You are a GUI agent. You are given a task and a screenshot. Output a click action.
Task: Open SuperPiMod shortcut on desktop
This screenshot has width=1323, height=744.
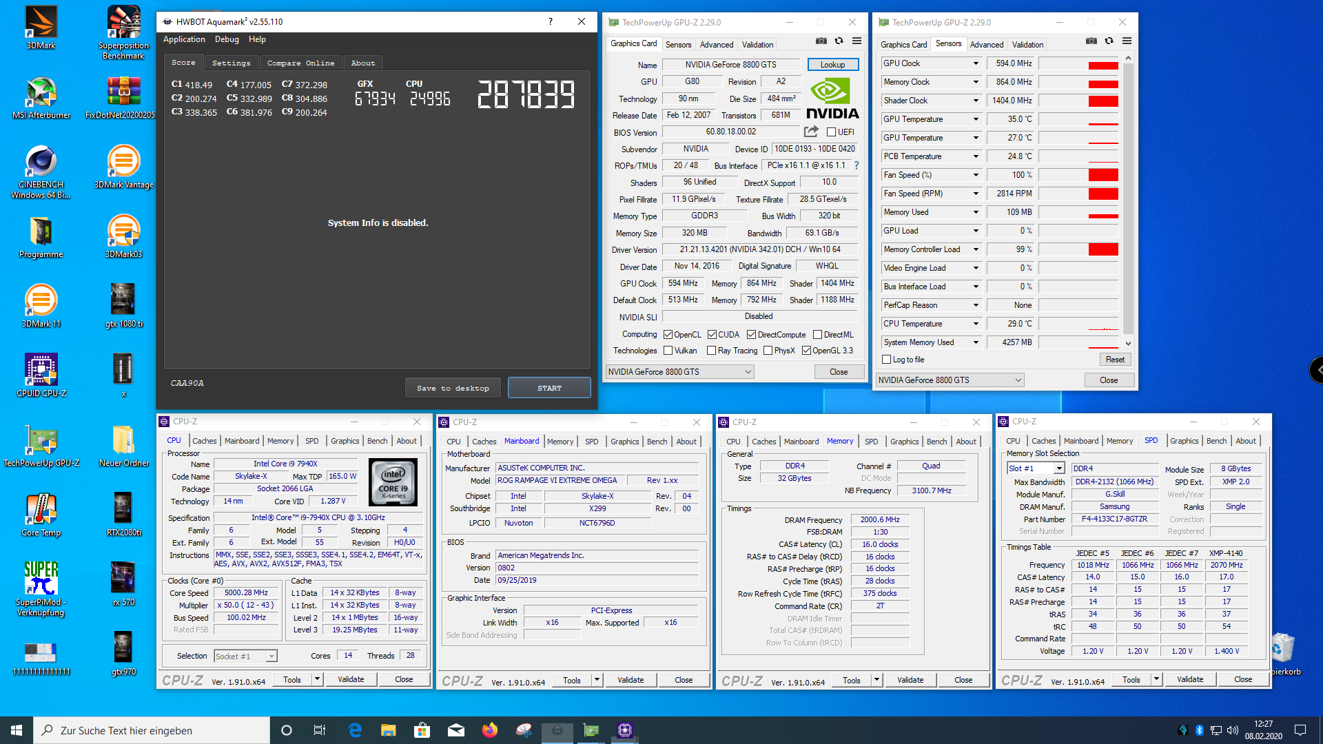[41, 589]
